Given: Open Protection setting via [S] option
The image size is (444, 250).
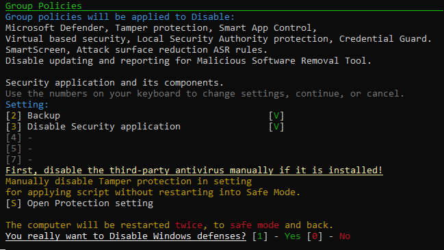Looking at the screenshot, I should click(x=79, y=203).
